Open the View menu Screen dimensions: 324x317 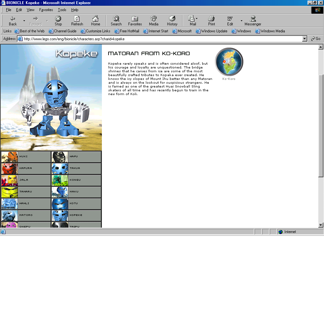[x=30, y=10]
